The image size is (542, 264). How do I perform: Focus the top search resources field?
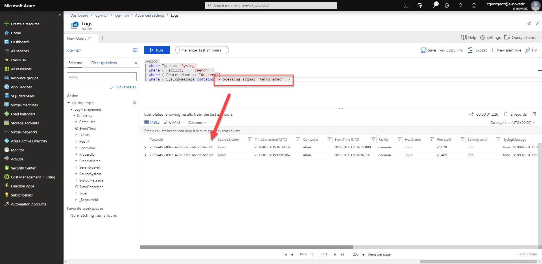pyautogui.click(x=271, y=6)
